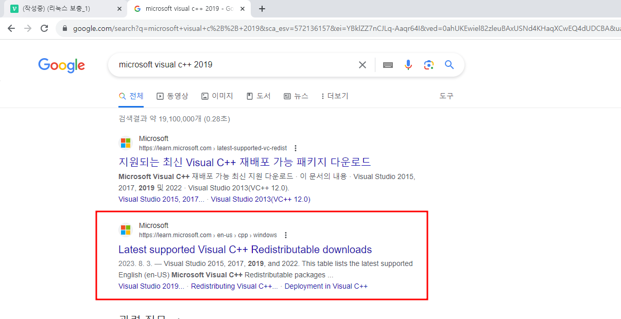The image size is (621, 319).
Task: Reload the page with the refresh icon
Action: [45, 28]
